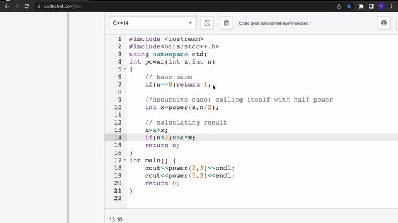Focus the codechef.com/ide address bar
This screenshot has height=223, width=398.
pos(62,6)
